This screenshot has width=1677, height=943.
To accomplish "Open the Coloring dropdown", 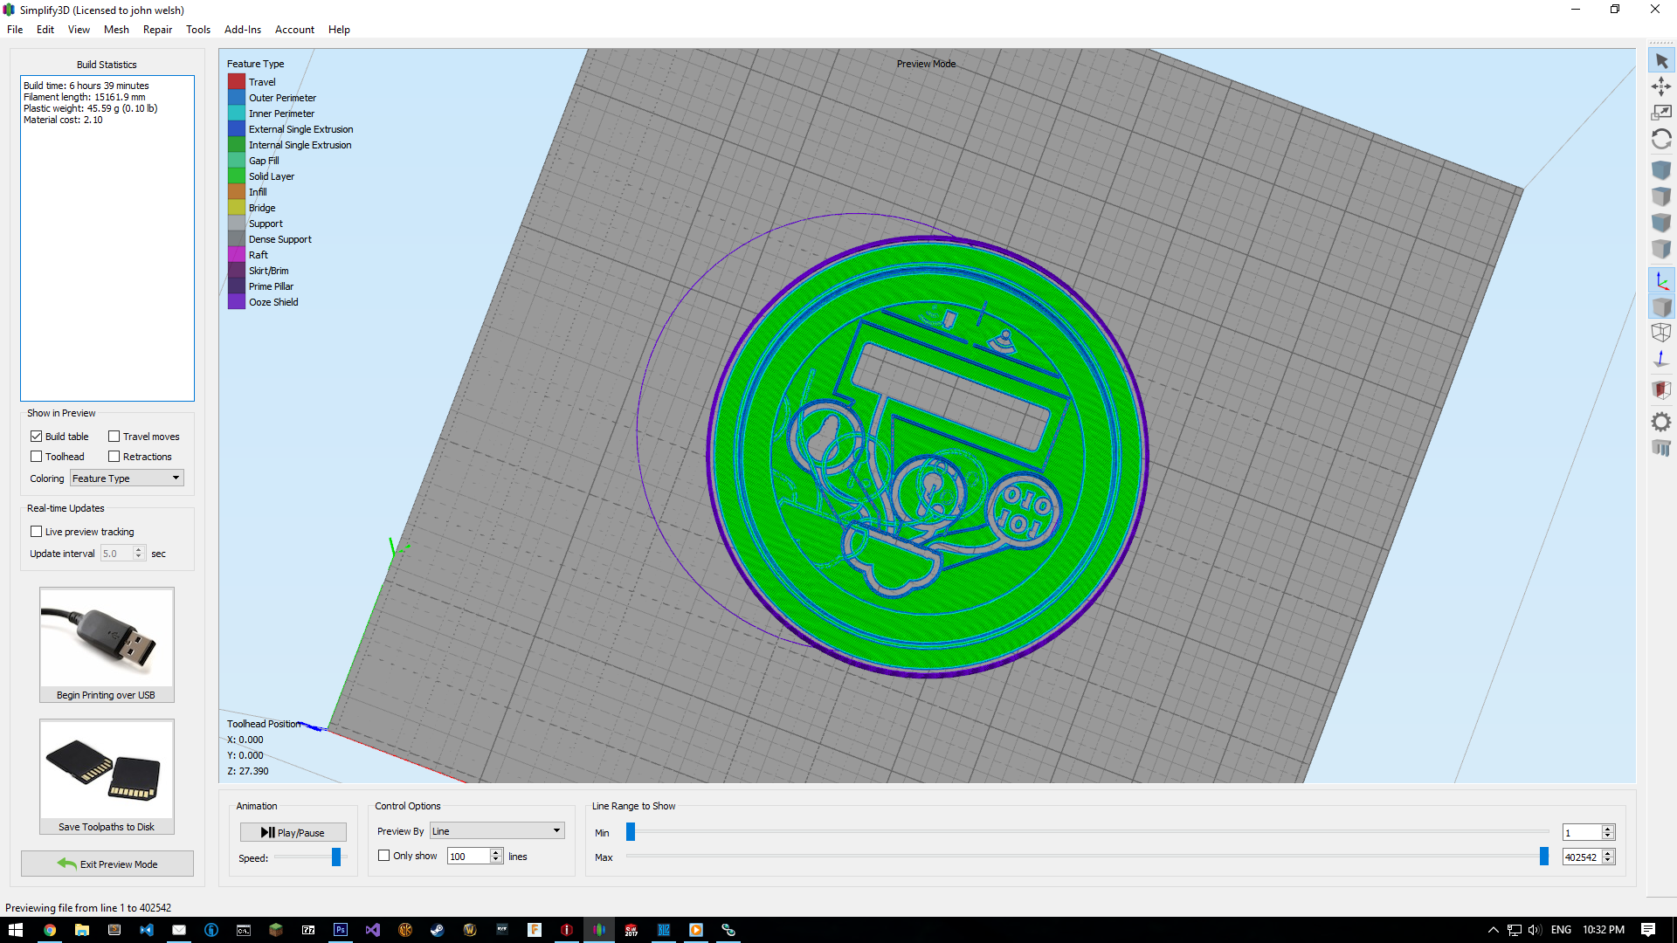I will click(x=127, y=478).
